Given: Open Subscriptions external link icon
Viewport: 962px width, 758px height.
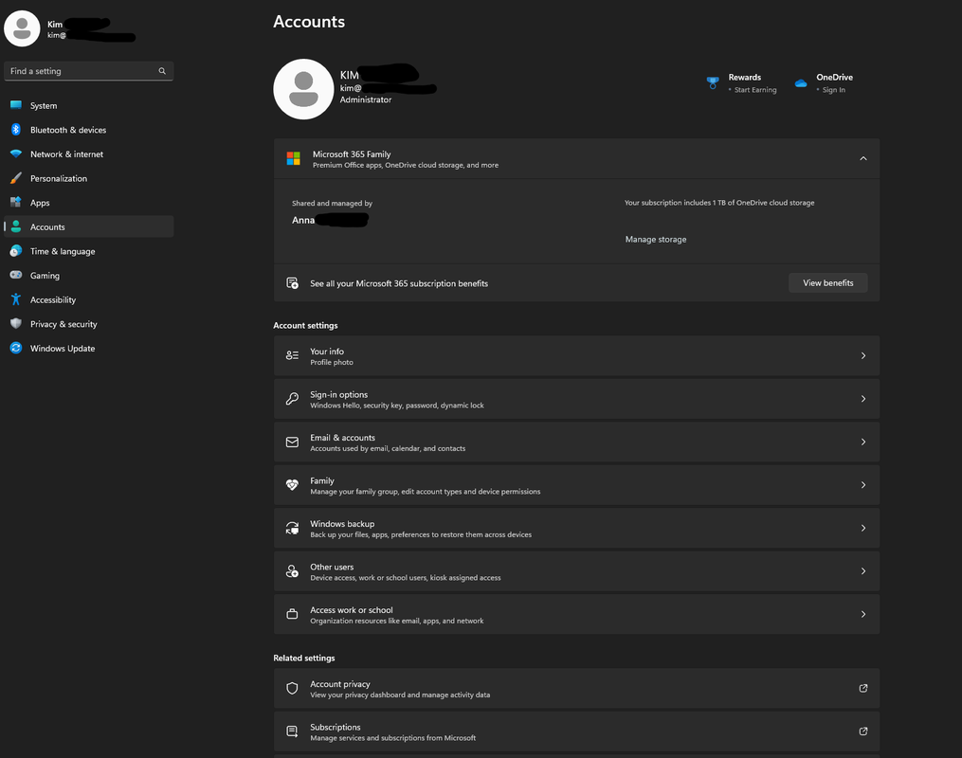Looking at the screenshot, I should (x=863, y=731).
